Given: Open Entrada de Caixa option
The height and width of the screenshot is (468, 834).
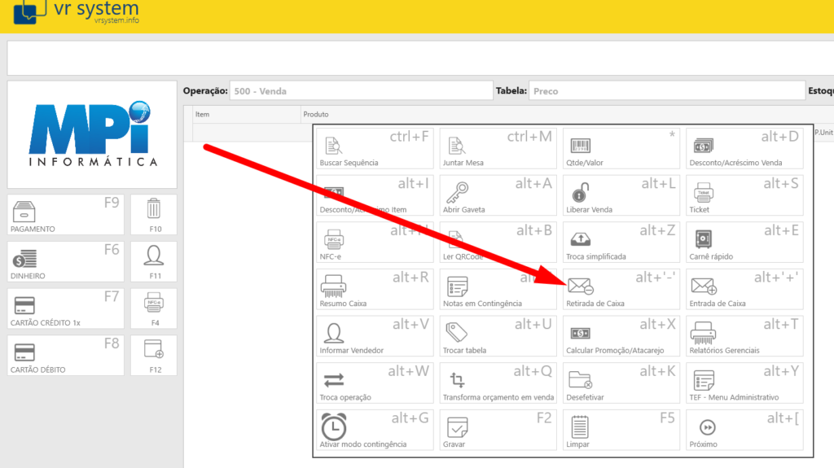Looking at the screenshot, I should click(x=704, y=286).
